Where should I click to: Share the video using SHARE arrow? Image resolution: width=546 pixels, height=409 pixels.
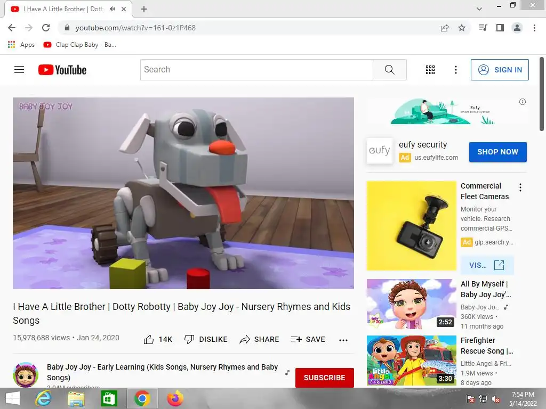coord(260,339)
